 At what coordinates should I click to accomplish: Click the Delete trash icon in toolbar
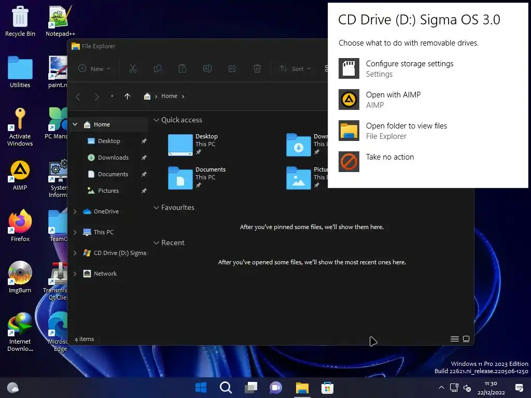257,69
